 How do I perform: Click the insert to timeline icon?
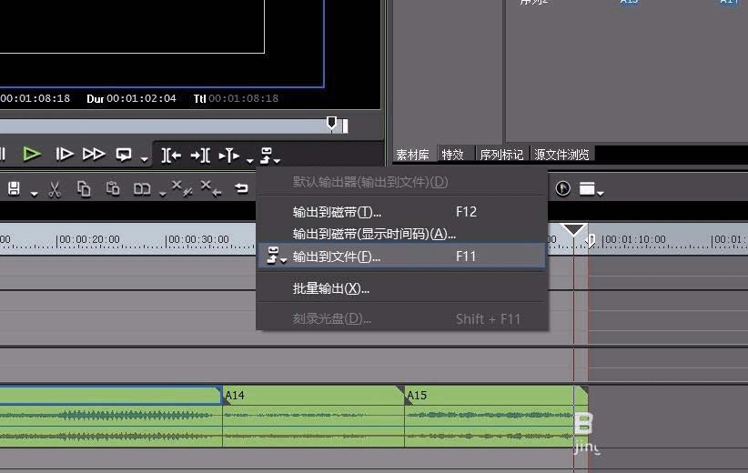[229, 155]
